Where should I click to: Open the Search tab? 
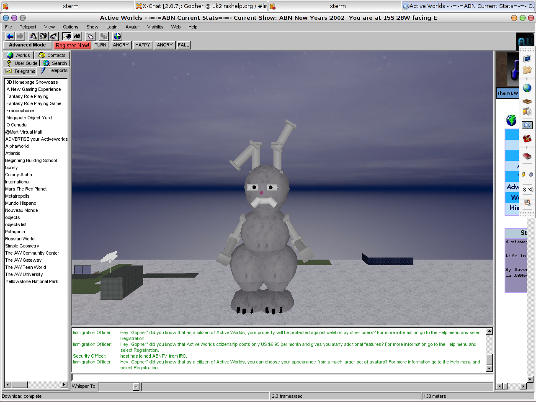point(55,63)
